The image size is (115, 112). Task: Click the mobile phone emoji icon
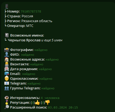tap(7, 6)
